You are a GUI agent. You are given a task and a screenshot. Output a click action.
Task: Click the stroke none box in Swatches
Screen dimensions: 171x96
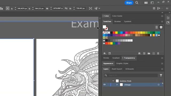(106, 29)
